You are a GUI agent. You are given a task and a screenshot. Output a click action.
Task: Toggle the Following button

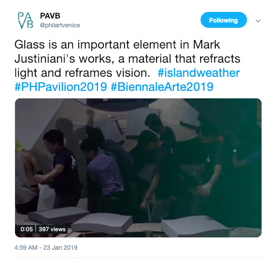pyautogui.click(x=224, y=20)
